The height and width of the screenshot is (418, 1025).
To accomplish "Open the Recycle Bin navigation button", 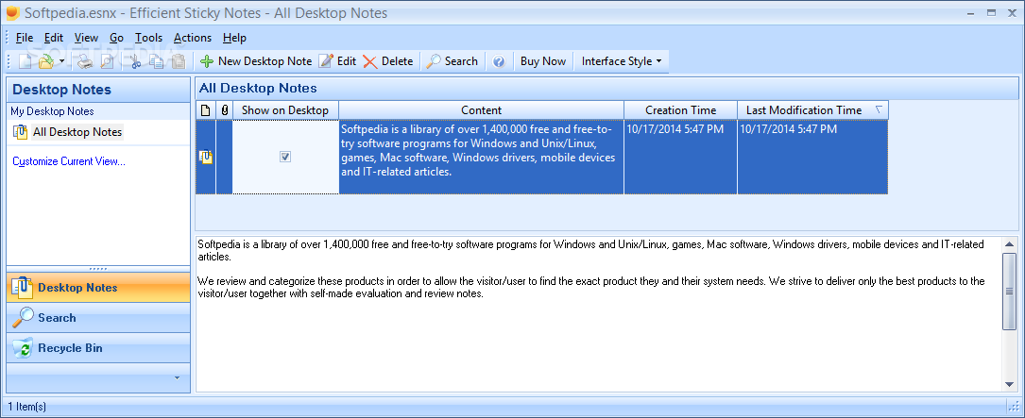I will pos(98,348).
